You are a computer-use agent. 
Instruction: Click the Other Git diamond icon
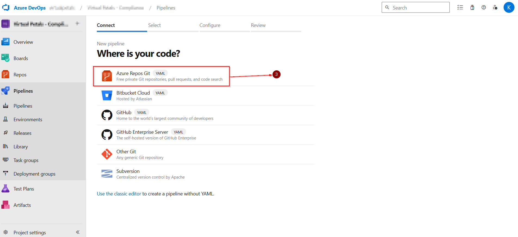pyautogui.click(x=107, y=154)
